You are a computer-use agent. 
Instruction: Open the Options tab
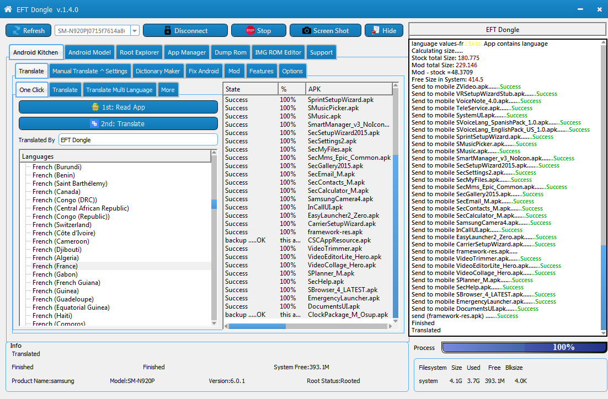pos(292,71)
